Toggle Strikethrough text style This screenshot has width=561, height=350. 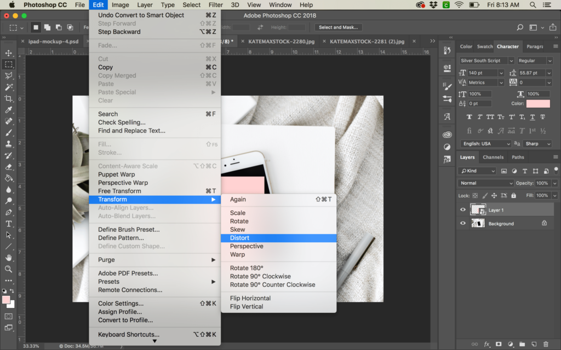[x=543, y=117]
